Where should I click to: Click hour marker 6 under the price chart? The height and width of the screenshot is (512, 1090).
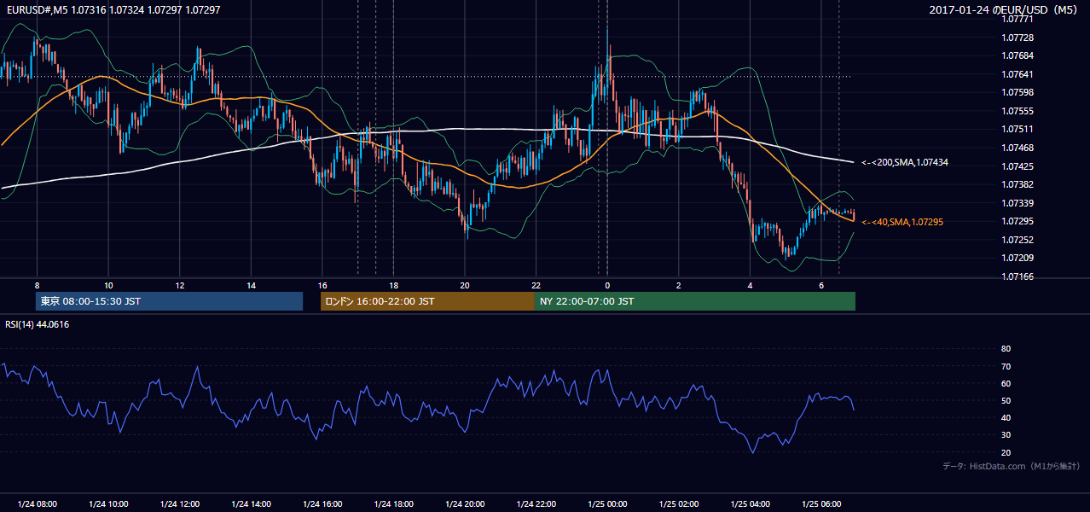[x=820, y=285]
